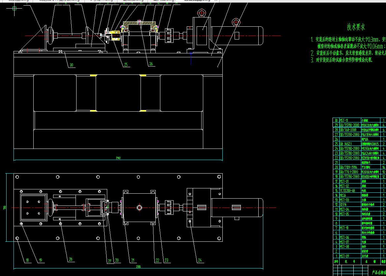The height and width of the screenshot is (276, 386).
Task: Click GB/T5780-2000 cell in row 29
Action: click(350, 125)
